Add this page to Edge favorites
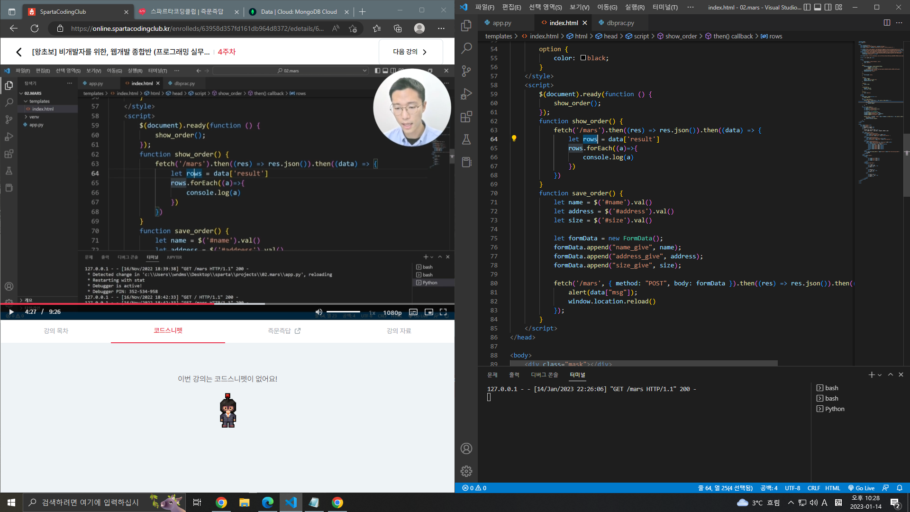 click(x=353, y=28)
